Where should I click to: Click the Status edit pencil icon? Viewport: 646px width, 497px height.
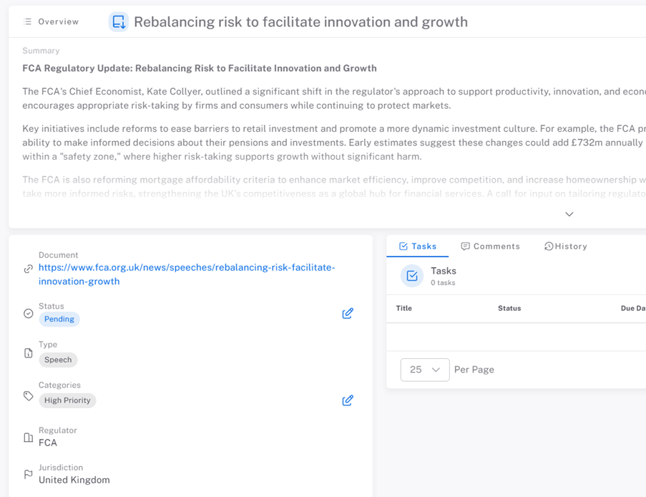click(x=348, y=314)
